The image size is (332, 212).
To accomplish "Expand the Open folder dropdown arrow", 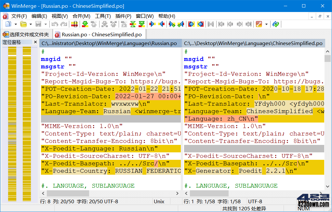I will [x=31, y=24].
